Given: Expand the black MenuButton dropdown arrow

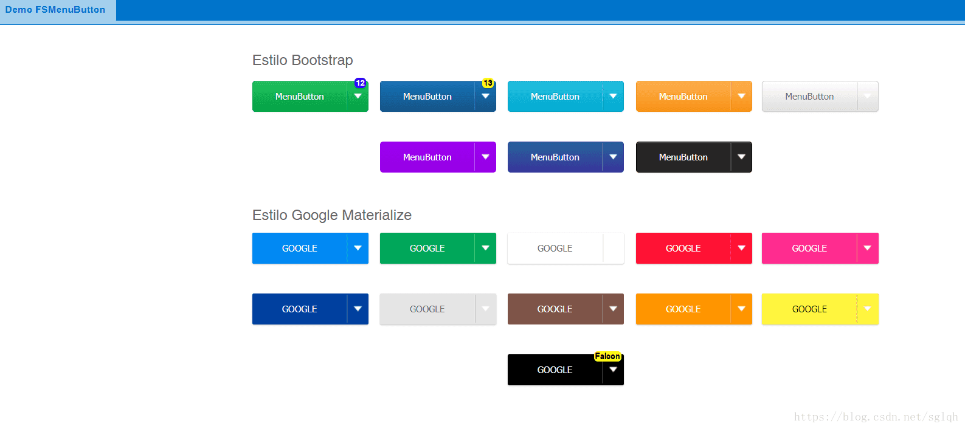Looking at the screenshot, I should (x=741, y=157).
